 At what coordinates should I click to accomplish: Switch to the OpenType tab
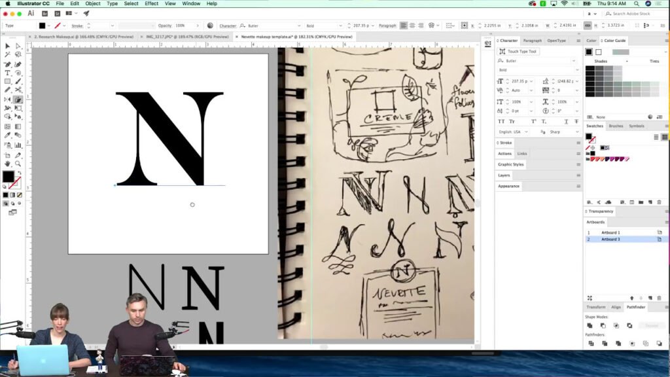[556, 41]
